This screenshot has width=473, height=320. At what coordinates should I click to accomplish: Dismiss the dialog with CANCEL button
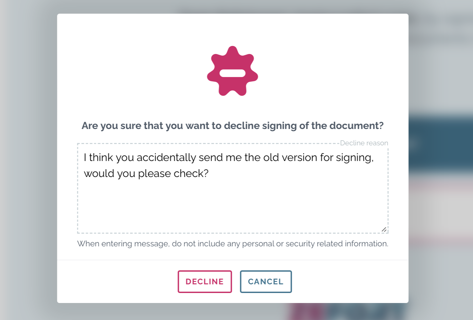coord(266,282)
